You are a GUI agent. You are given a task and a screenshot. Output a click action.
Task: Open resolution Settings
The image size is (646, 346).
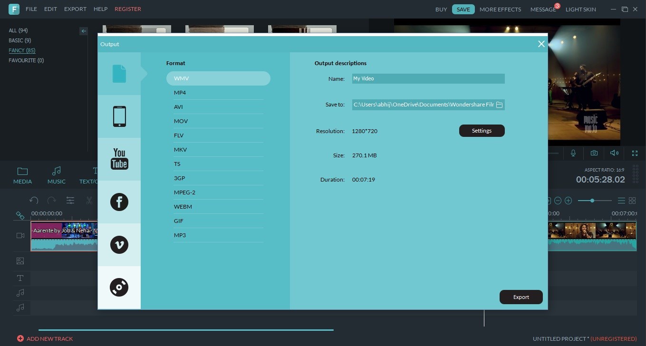point(482,131)
